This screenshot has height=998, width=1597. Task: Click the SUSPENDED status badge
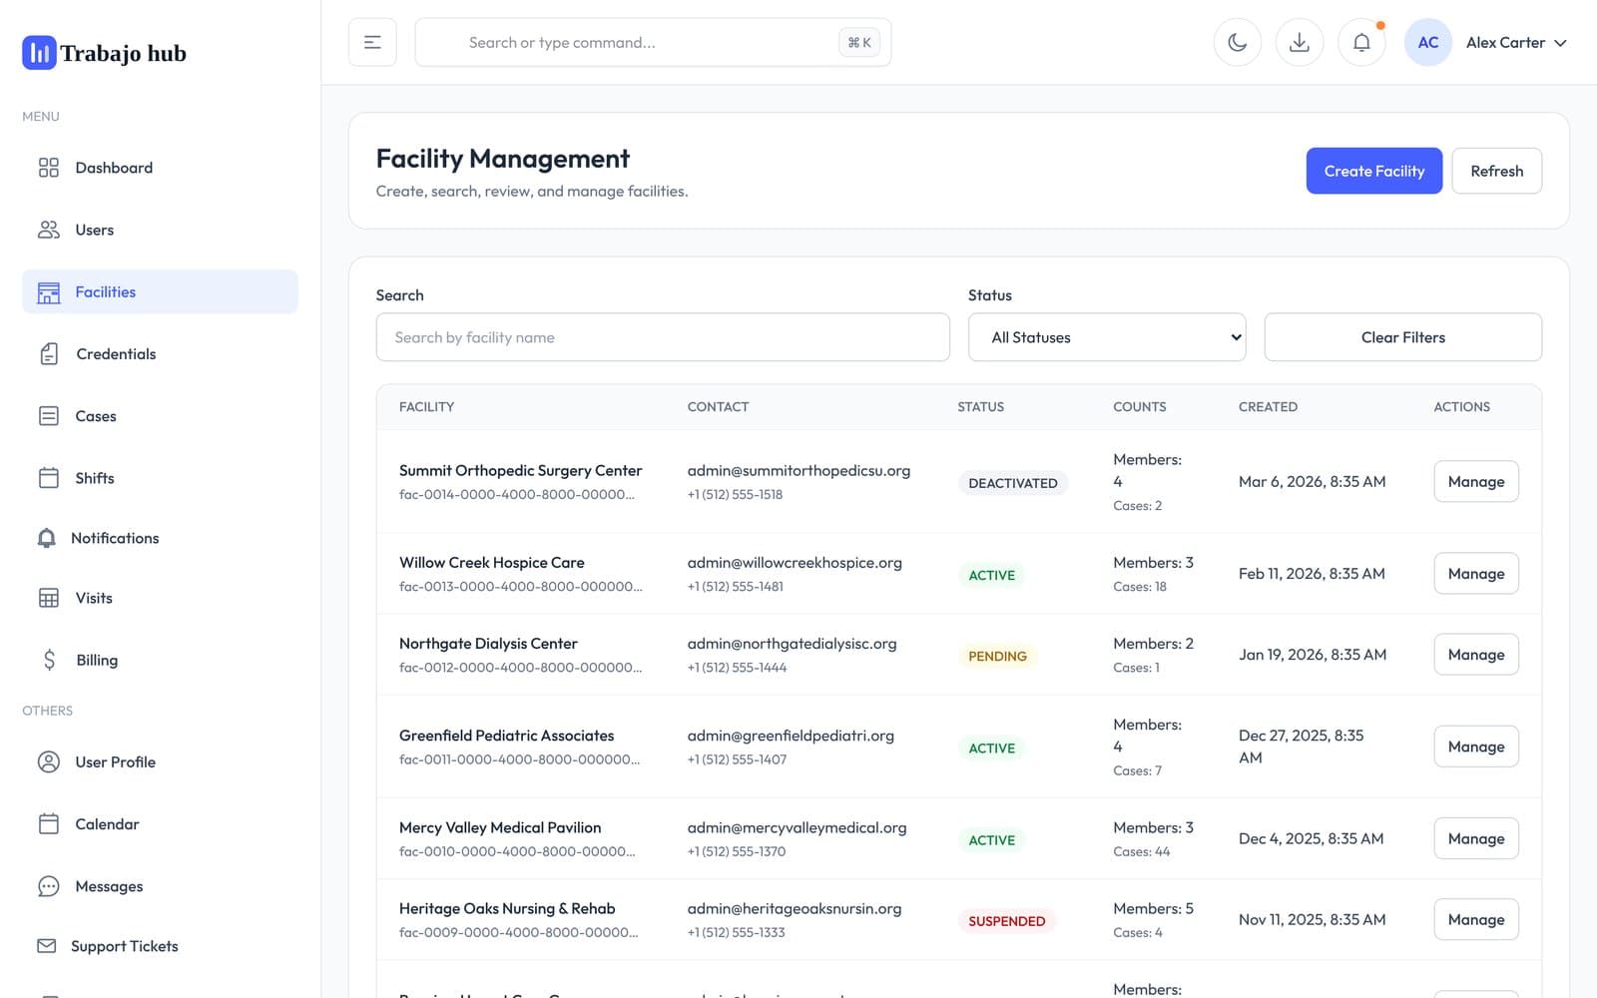coord(1006,921)
